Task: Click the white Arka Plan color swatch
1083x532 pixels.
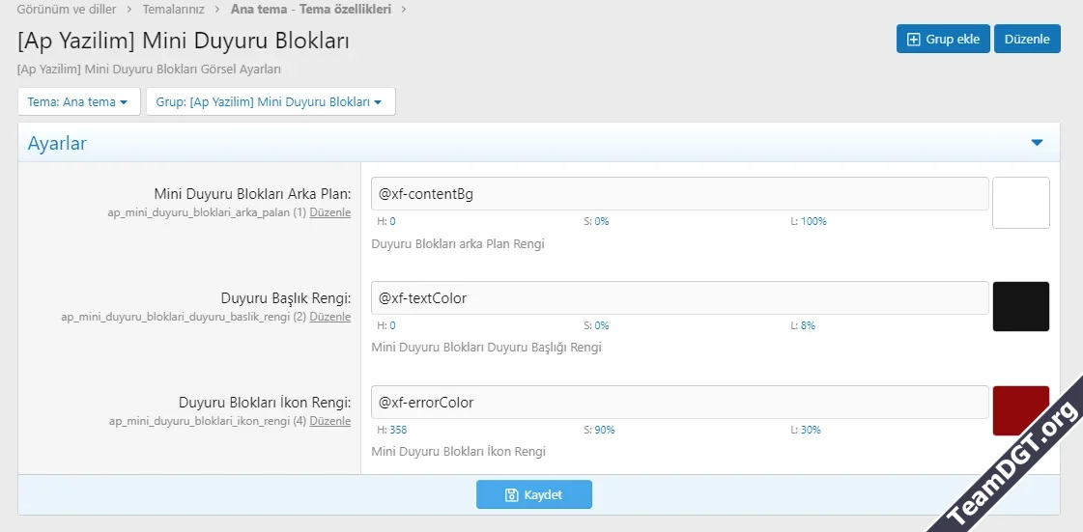Action: tap(1020, 203)
